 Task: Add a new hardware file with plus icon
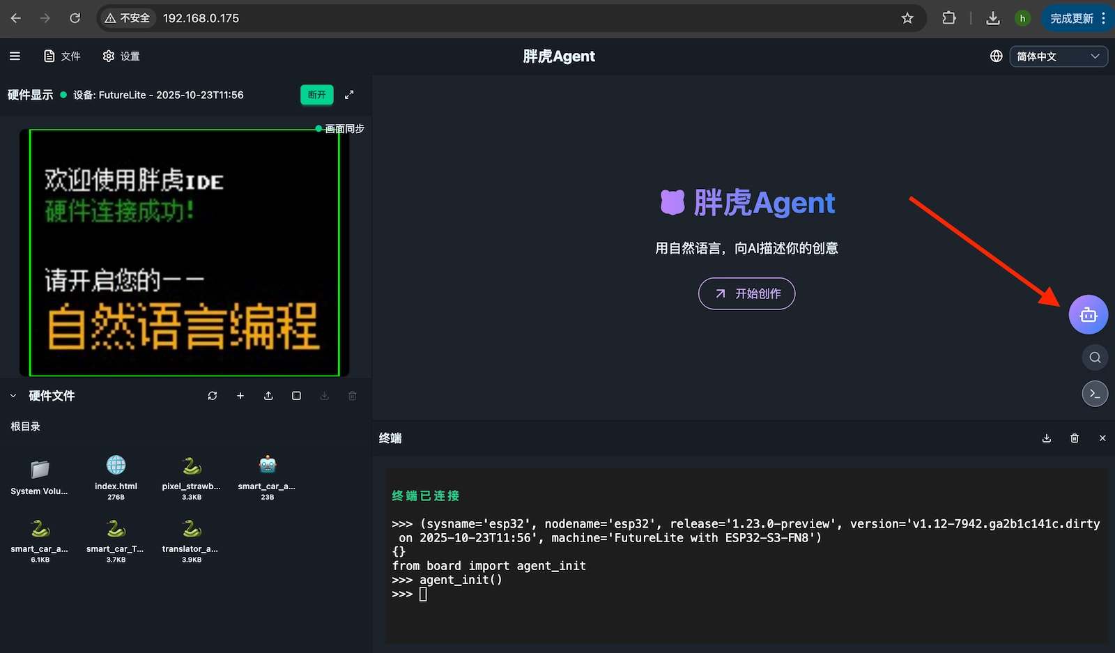240,395
